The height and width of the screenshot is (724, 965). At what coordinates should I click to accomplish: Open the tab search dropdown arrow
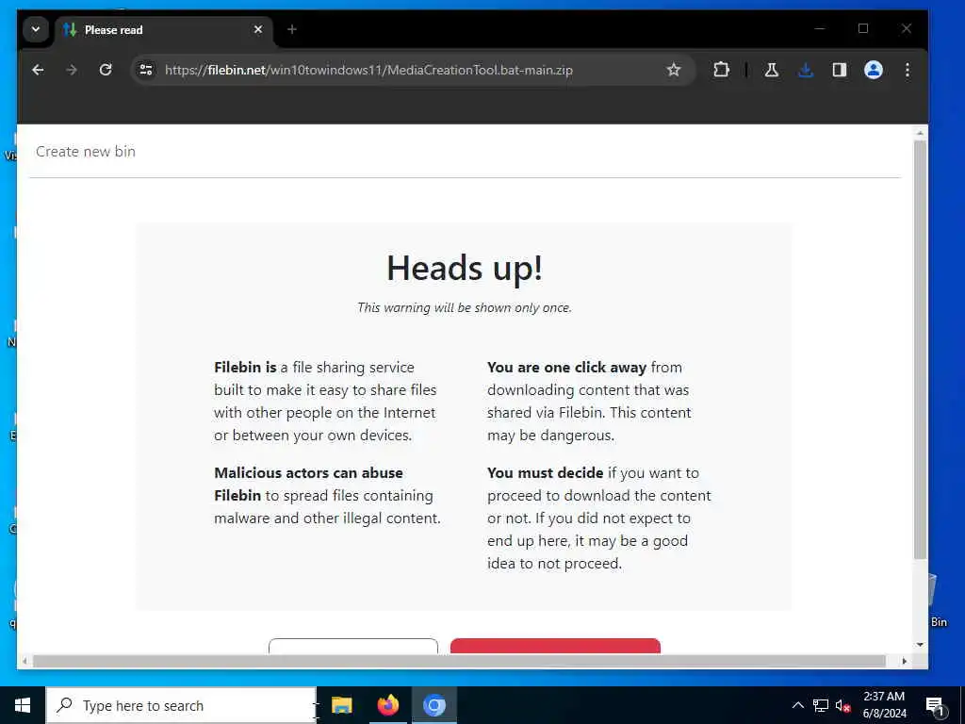pos(36,29)
